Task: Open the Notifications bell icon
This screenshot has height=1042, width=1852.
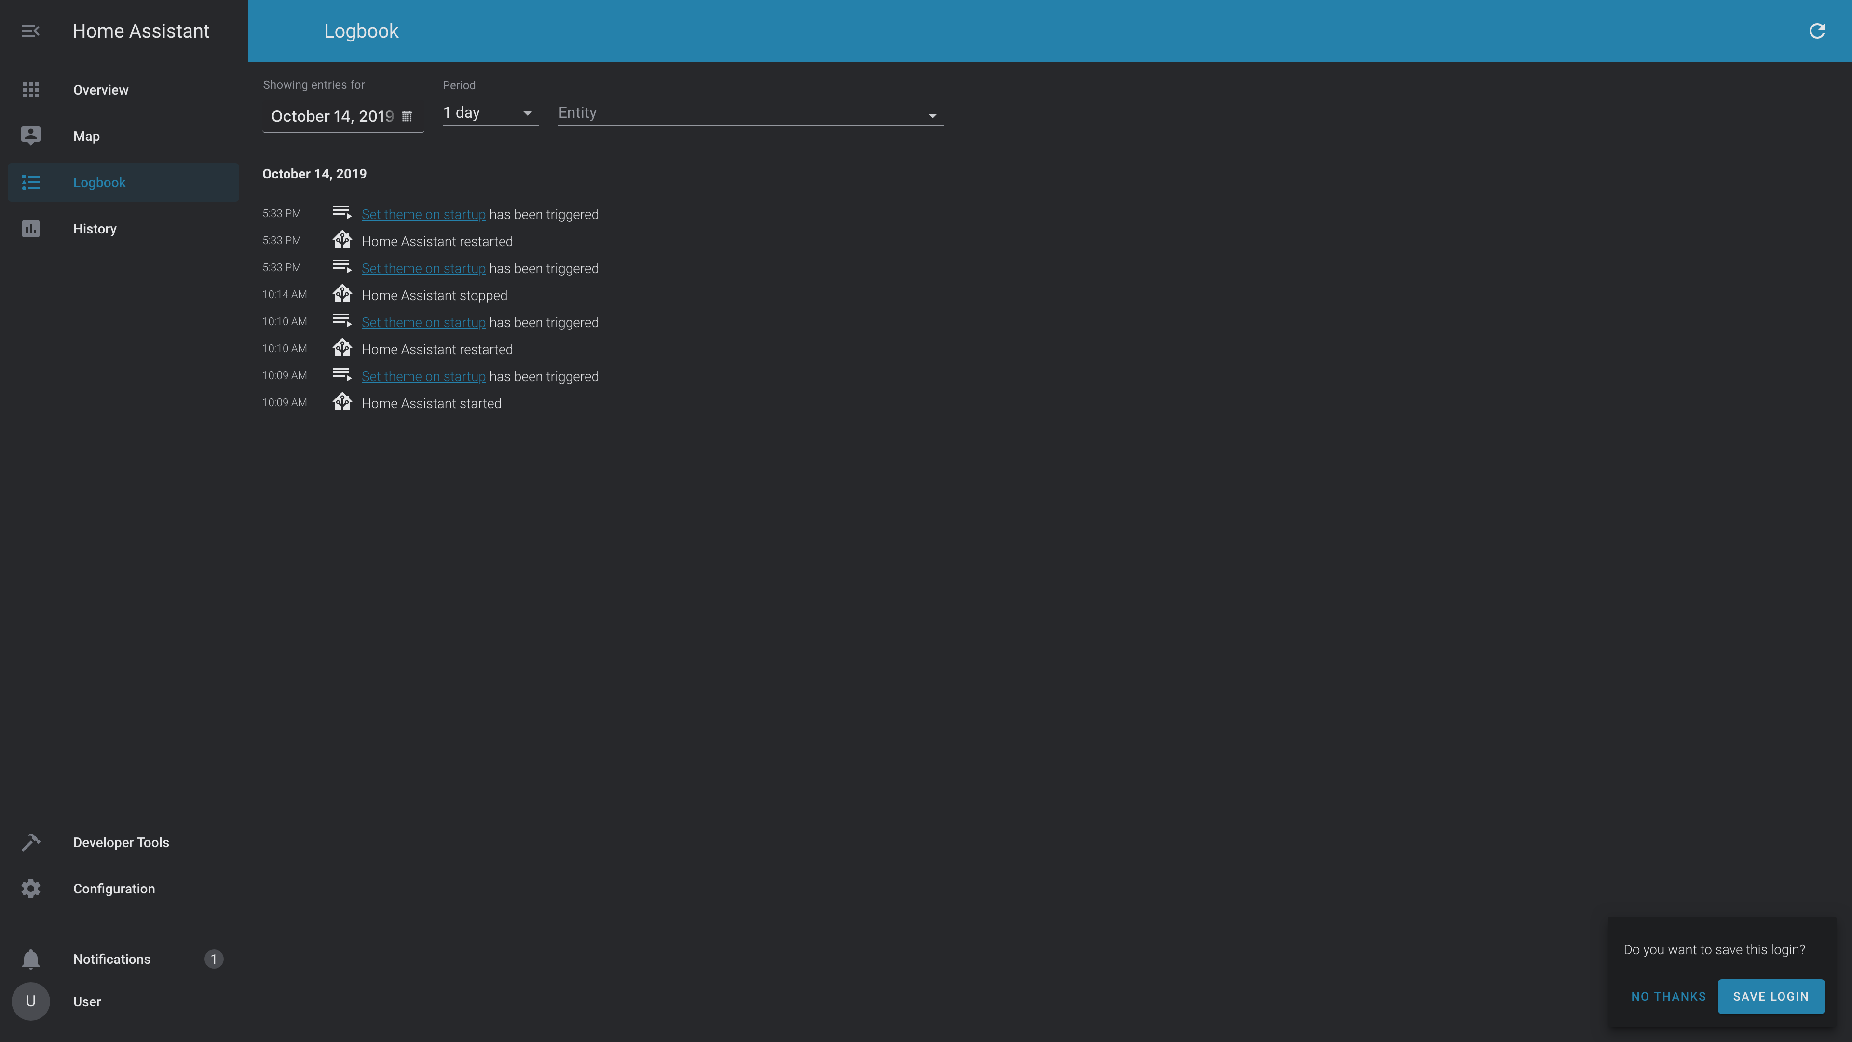Action: 30,960
